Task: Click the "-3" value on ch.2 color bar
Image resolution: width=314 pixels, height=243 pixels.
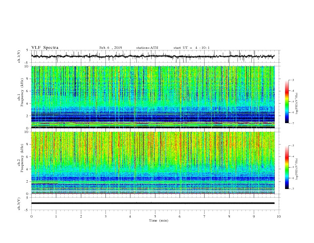Action: tap(292, 146)
